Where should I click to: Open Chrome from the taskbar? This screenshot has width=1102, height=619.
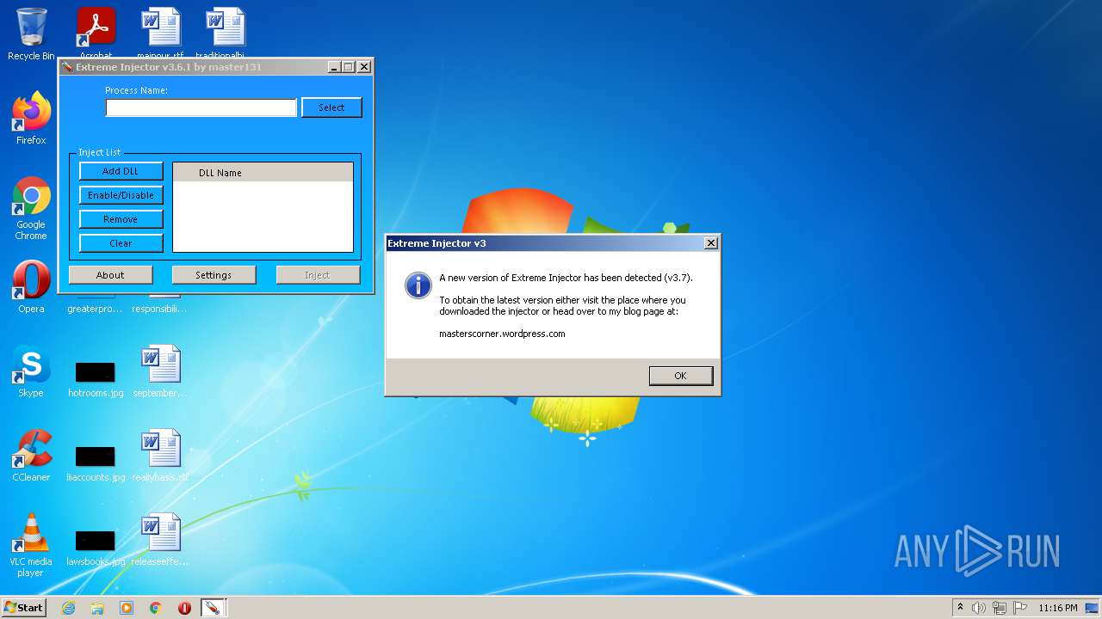pos(156,608)
